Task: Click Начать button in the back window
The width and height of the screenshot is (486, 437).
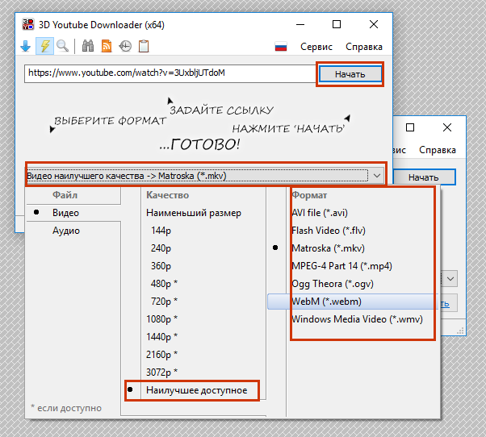Action: click(424, 177)
